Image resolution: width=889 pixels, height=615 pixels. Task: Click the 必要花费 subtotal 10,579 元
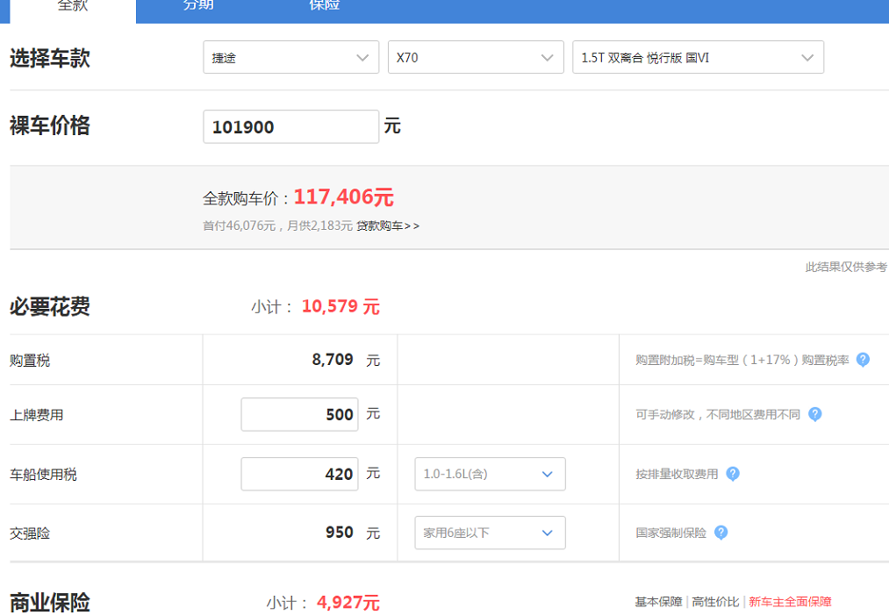[x=341, y=307]
